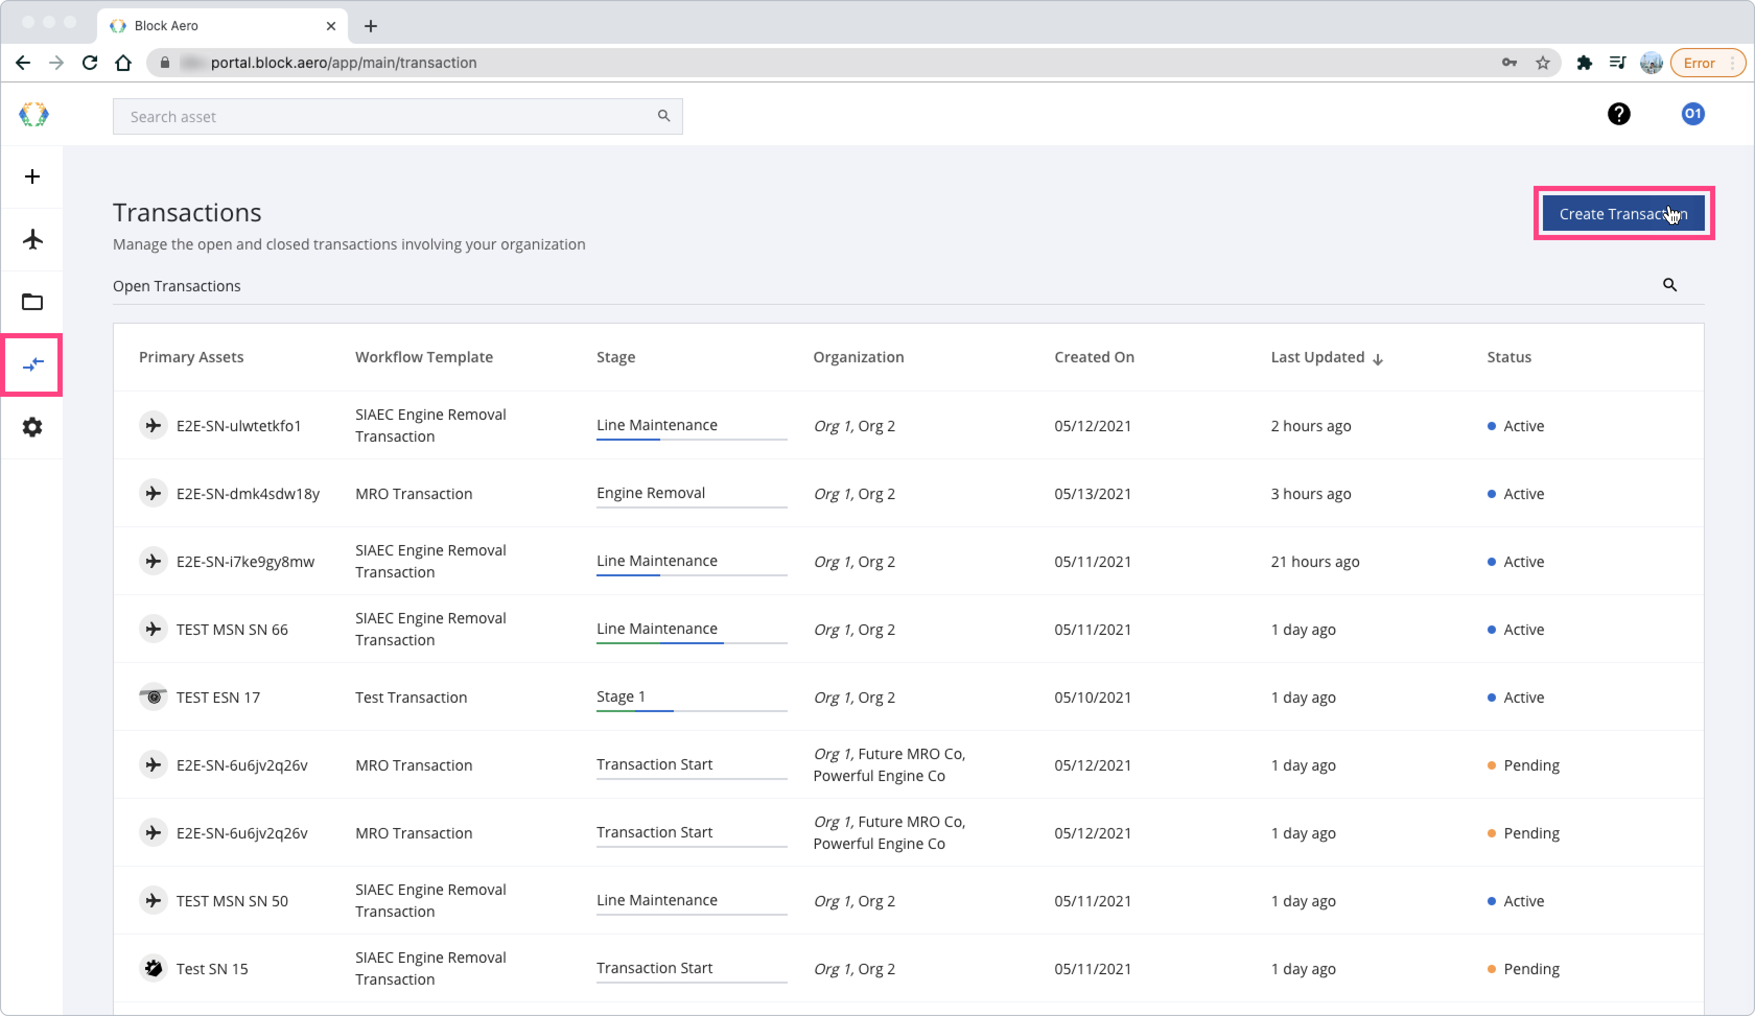This screenshot has width=1755, height=1016.
Task: Click Stage 1 progress bar for TEST ESN 17
Action: pos(691,711)
